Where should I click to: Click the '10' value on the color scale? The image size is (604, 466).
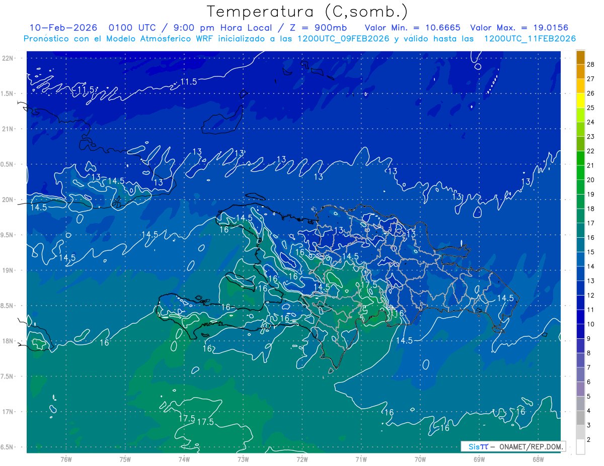(590, 324)
